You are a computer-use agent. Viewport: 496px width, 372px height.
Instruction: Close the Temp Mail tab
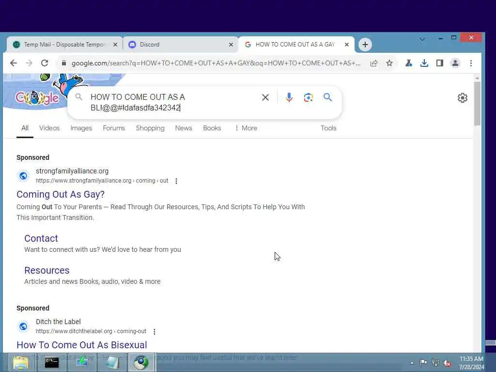tap(115, 45)
